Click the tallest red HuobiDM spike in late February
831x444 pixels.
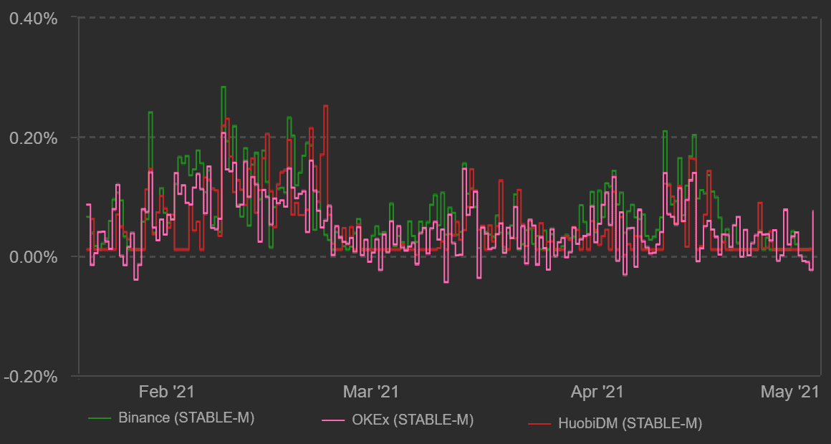point(325,106)
